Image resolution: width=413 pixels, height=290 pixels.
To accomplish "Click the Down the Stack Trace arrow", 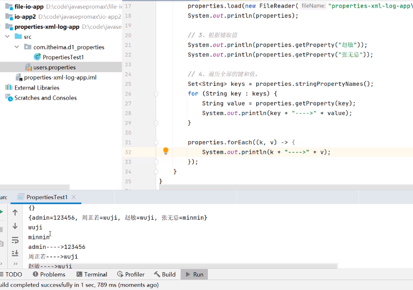I will pyautogui.click(x=15, y=226).
